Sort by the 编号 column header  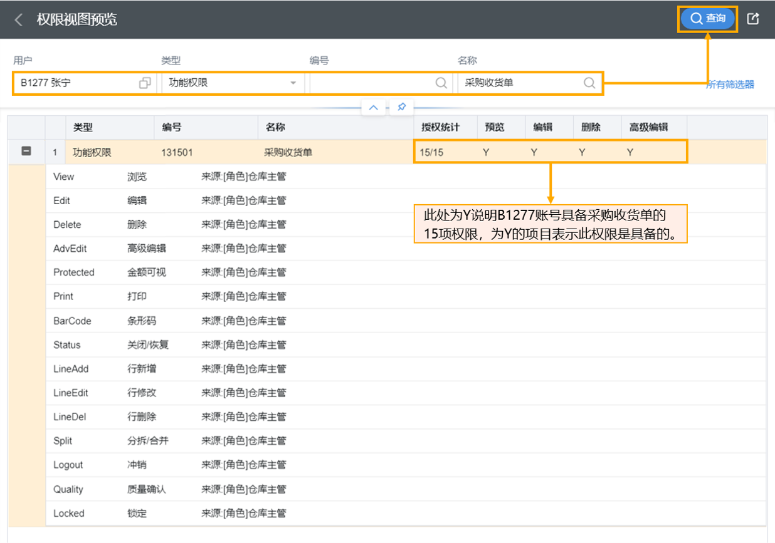pyautogui.click(x=206, y=127)
